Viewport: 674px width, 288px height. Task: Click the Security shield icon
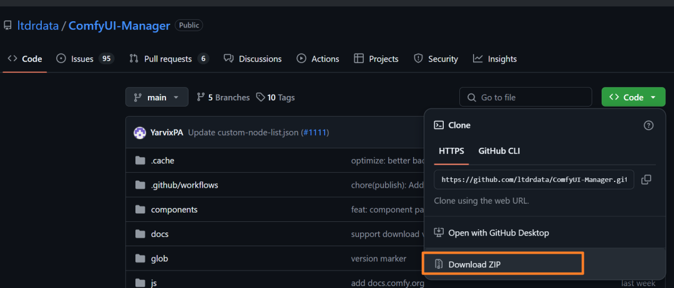click(418, 59)
